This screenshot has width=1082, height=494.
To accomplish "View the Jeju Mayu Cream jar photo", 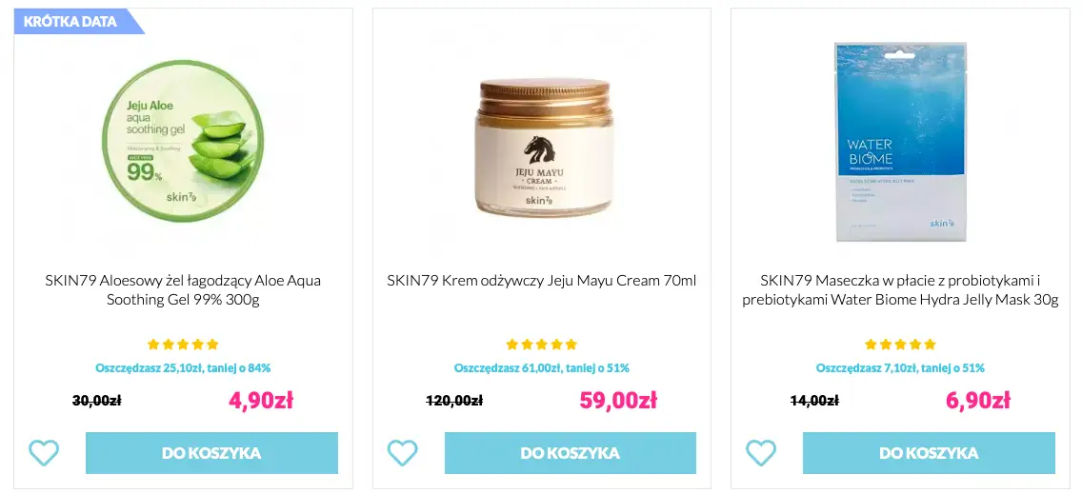I will pos(542,148).
